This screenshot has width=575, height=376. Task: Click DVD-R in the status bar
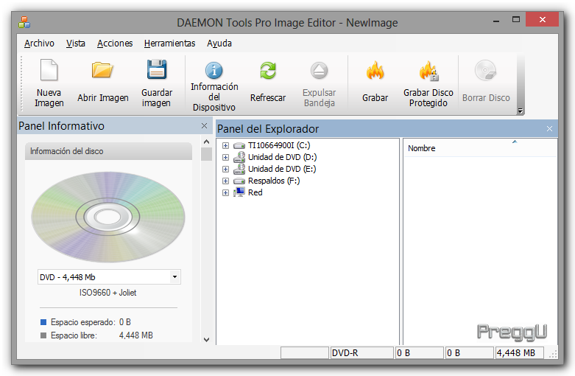point(362,353)
